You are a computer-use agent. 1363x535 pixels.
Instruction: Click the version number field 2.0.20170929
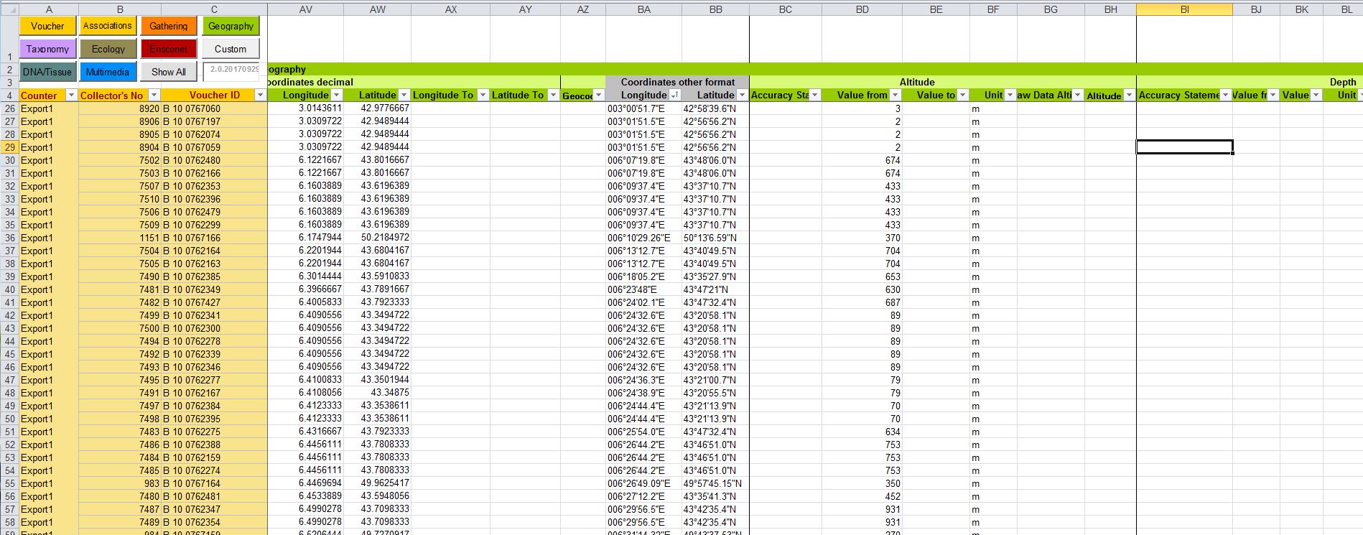coord(234,70)
